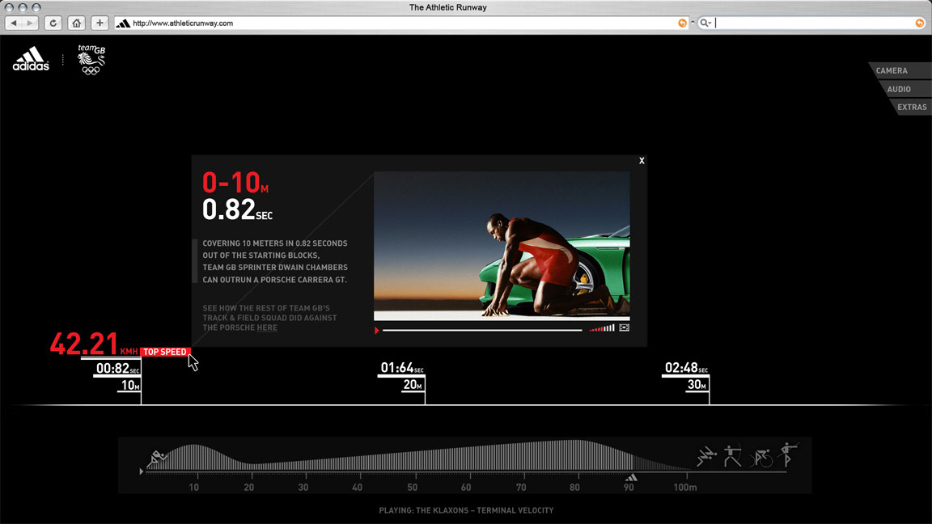Screen dimensions: 932x524
Task: Open the EXTRAS tab
Action: (x=910, y=107)
